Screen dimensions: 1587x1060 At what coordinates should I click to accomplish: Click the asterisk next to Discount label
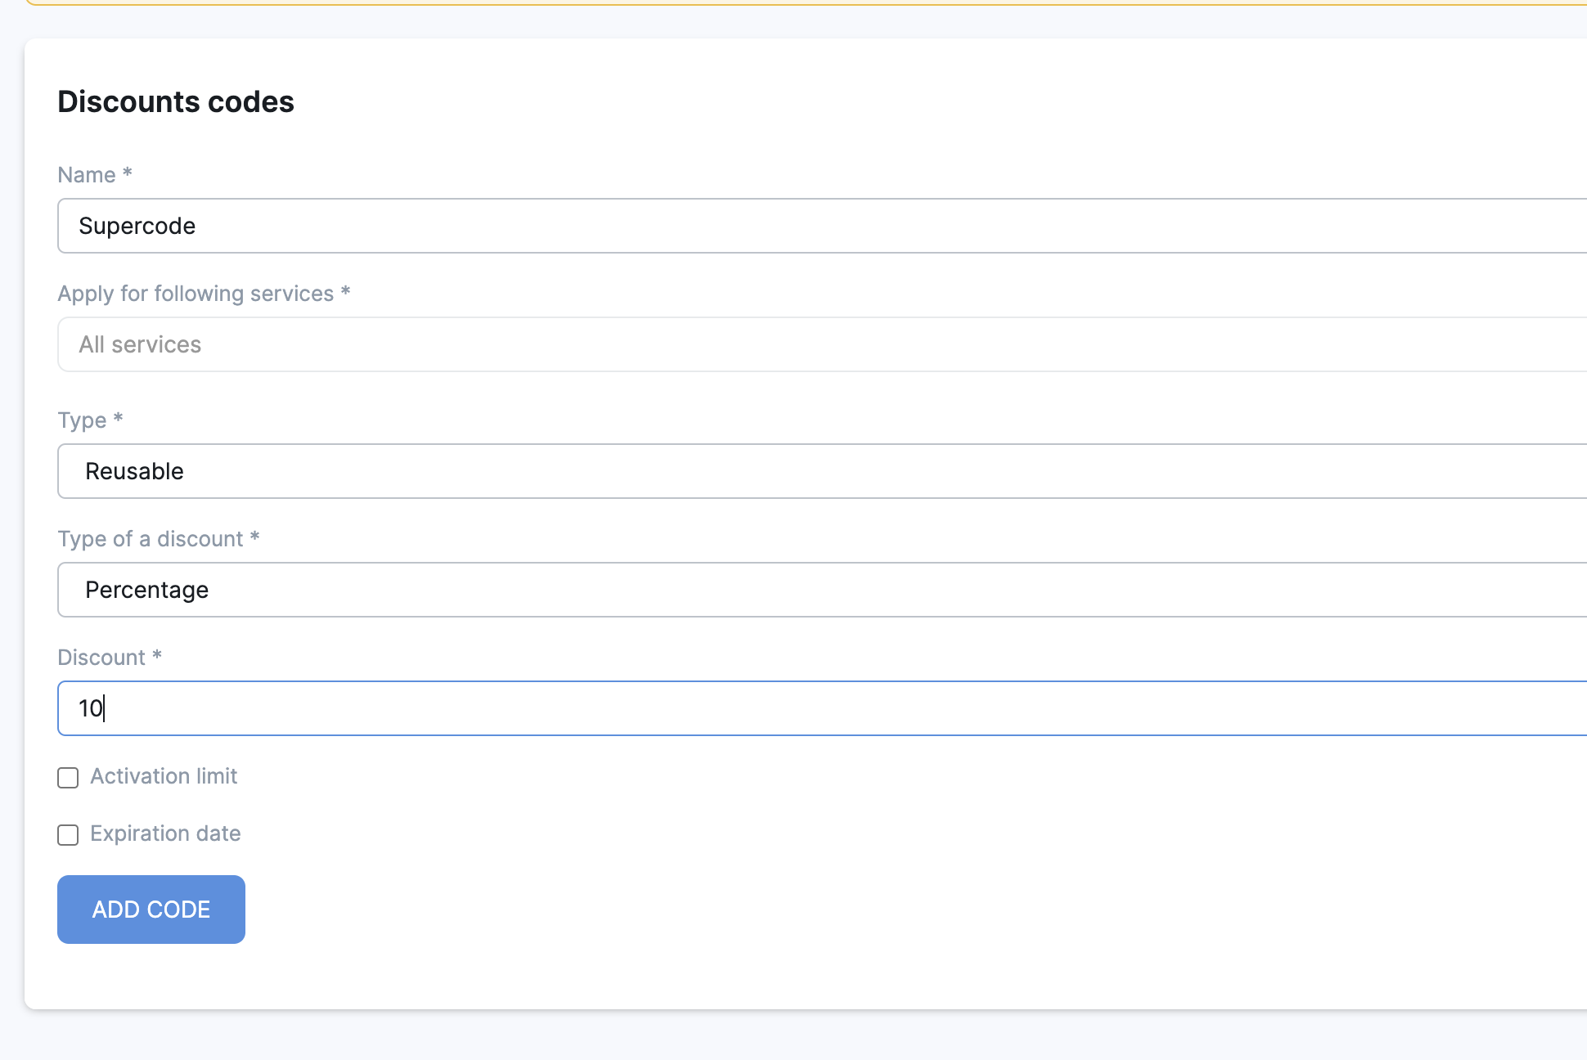click(x=157, y=655)
